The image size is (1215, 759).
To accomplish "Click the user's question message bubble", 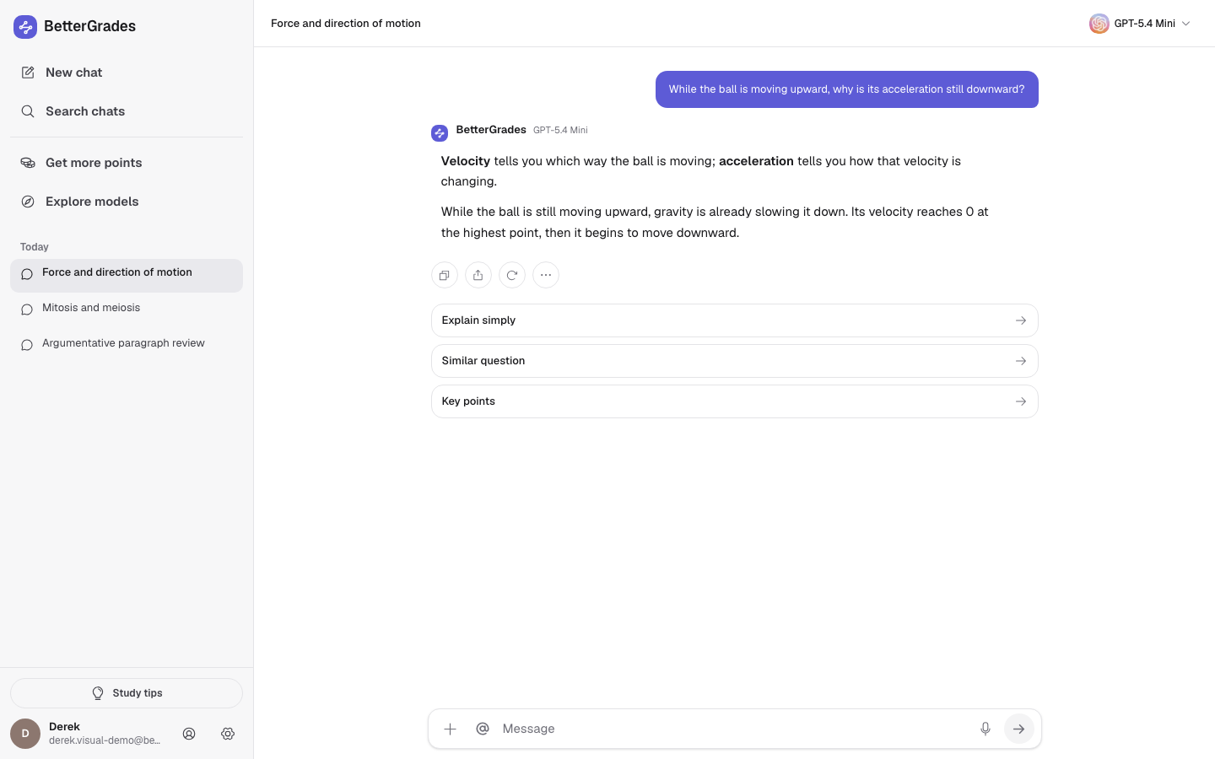I will 847,89.
